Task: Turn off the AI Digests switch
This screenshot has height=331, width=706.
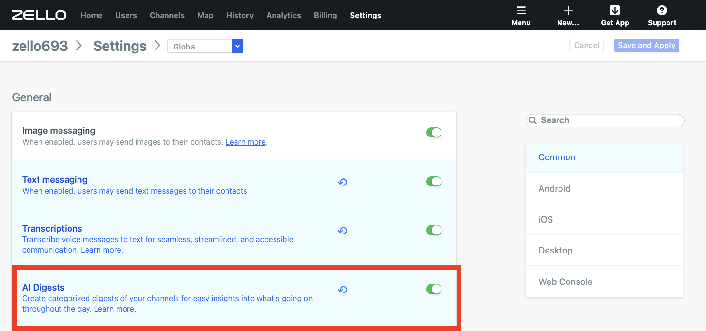Action: (434, 289)
